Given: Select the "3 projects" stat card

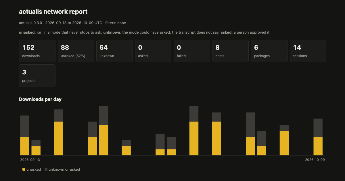Looking at the screenshot, I should coord(37,76).
